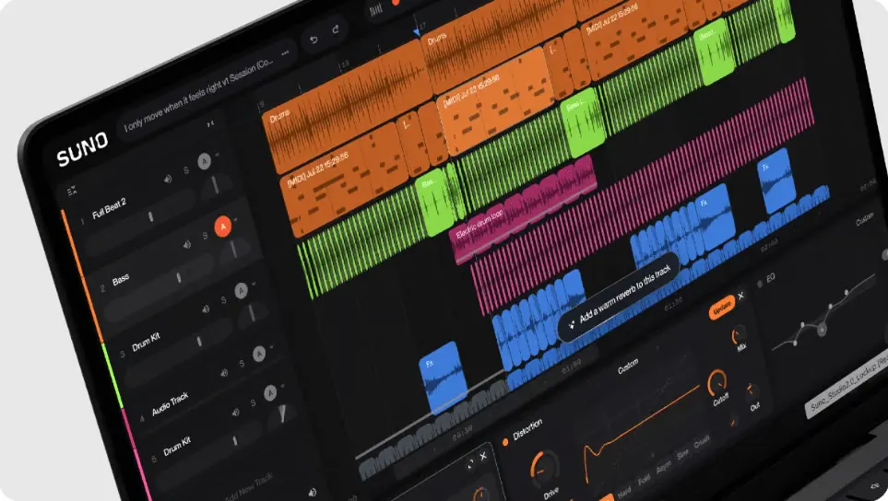Click the A button on track 5 Drum Kit

tap(270, 392)
